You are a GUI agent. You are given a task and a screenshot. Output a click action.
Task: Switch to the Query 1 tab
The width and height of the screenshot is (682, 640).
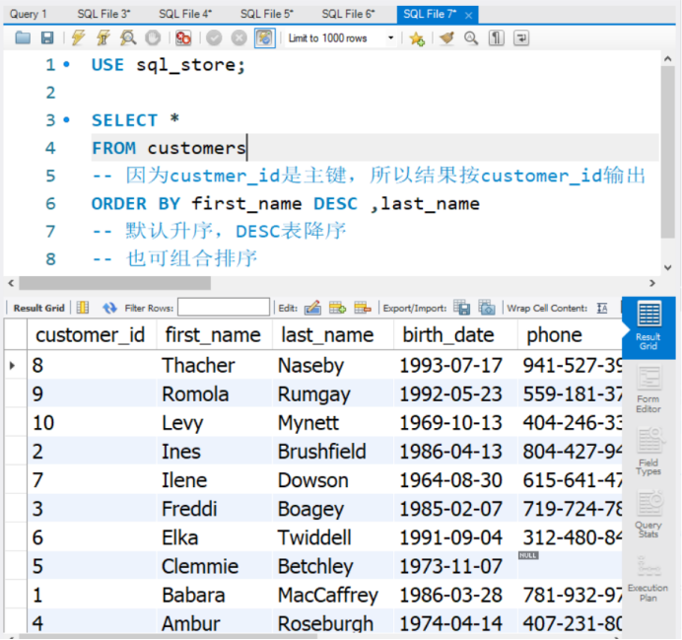pos(29,14)
